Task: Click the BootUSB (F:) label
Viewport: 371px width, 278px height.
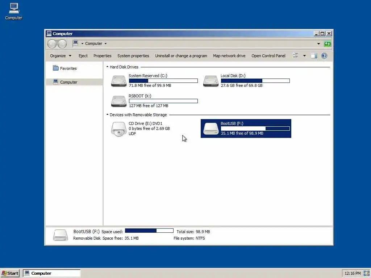Action: pyautogui.click(x=232, y=123)
